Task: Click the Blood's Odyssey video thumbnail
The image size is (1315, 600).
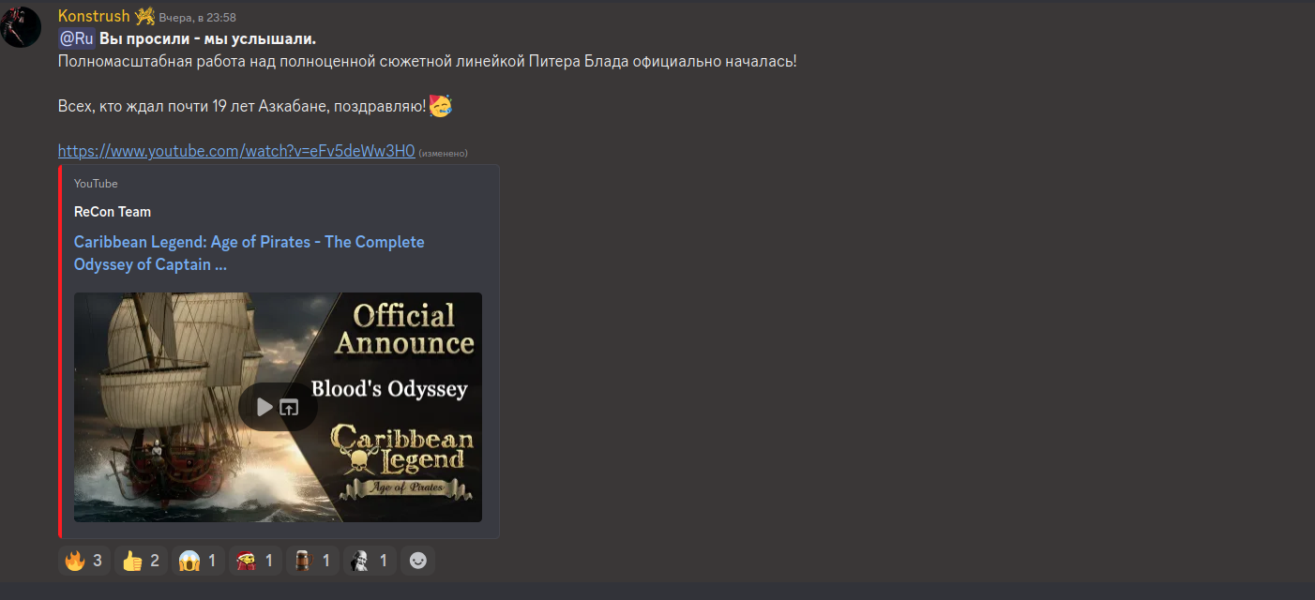Action: [278, 407]
